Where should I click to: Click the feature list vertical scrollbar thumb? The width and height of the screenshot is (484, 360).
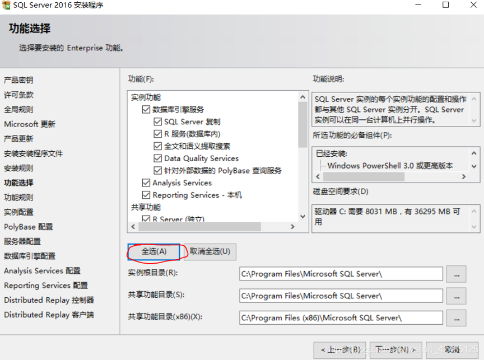(x=303, y=125)
